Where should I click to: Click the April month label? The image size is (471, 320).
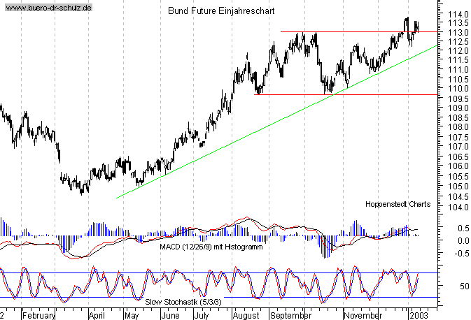click(x=97, y=316)
